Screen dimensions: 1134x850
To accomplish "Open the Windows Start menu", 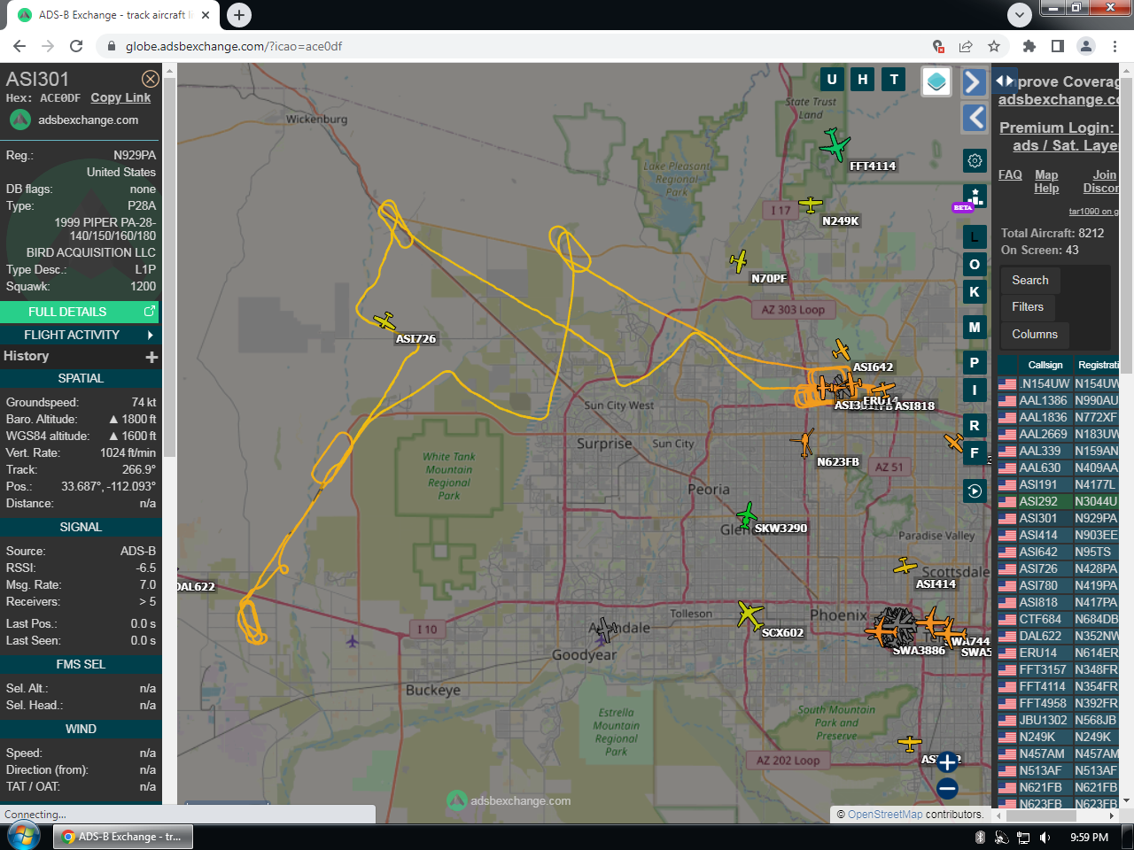I will (23, 837).
